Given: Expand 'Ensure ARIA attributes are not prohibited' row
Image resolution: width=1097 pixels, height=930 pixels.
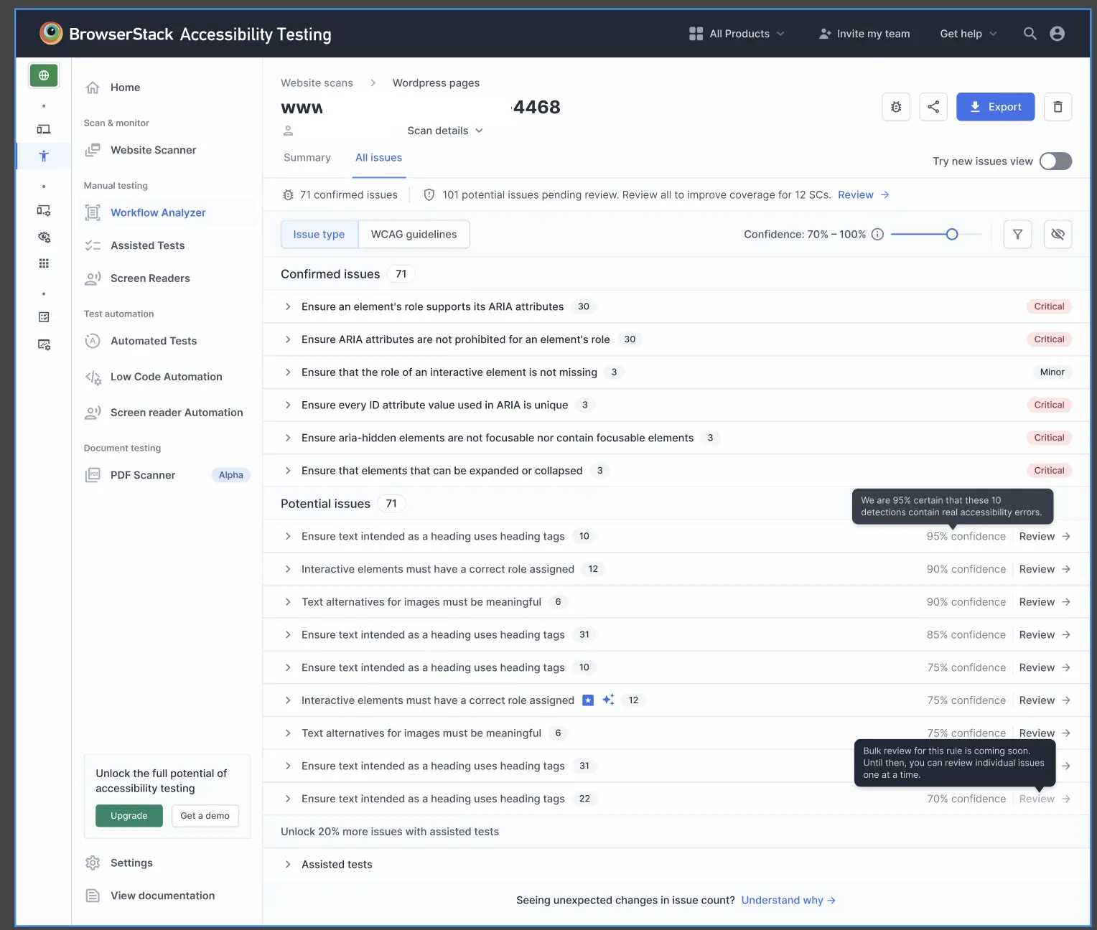Looking at the screenshot, I should (x=288, y=339).
